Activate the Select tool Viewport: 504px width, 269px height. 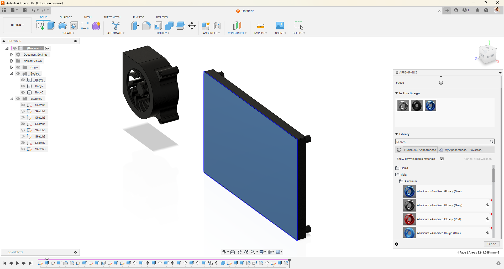pos(299,26)
